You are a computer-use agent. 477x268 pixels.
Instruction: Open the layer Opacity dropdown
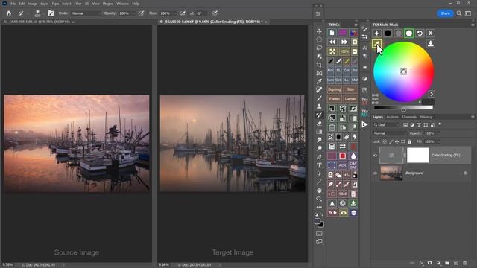pos(438,133)
